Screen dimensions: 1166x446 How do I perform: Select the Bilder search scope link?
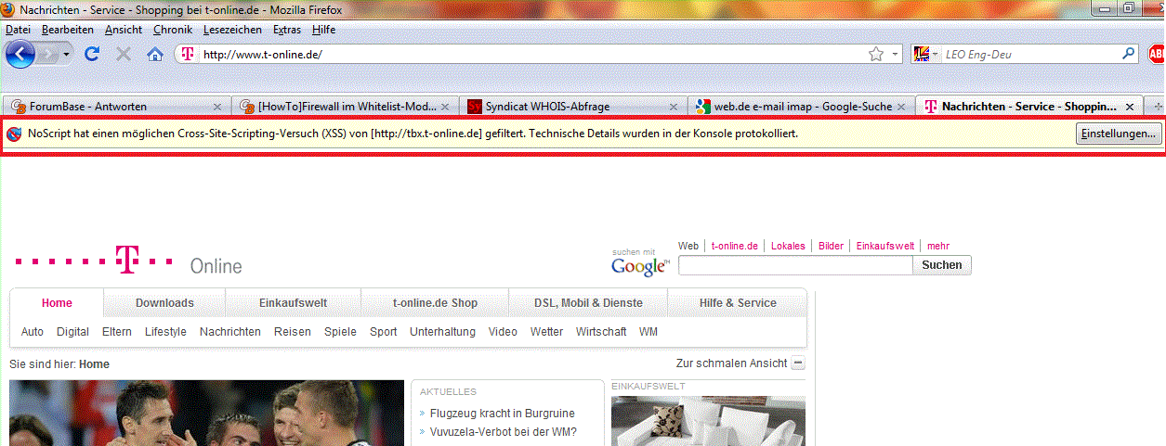831,246
